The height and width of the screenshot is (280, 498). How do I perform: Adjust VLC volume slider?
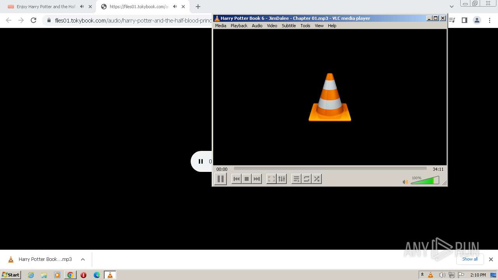(x=425, y=180)
